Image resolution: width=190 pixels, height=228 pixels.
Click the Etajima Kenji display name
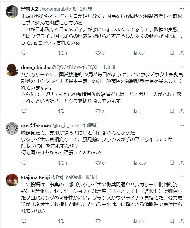[35, 177]
